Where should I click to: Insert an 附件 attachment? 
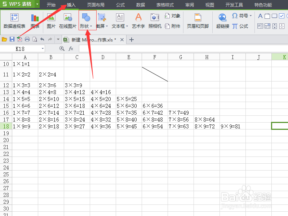(172, 26)
